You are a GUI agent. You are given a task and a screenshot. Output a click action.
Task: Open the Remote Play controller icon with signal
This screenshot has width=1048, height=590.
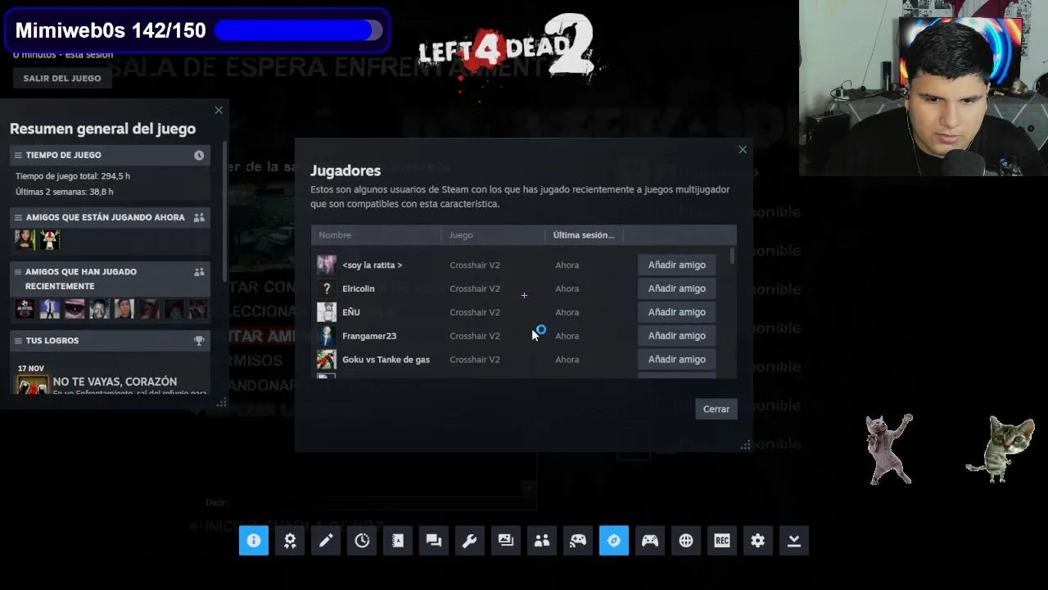[x=578, y=541]
